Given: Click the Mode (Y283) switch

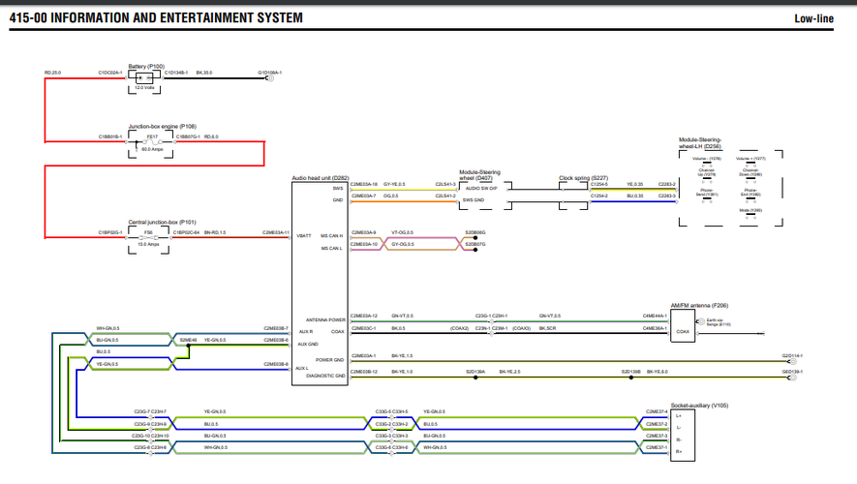Looking at the screenshot, I should click(x=751, y=216).
